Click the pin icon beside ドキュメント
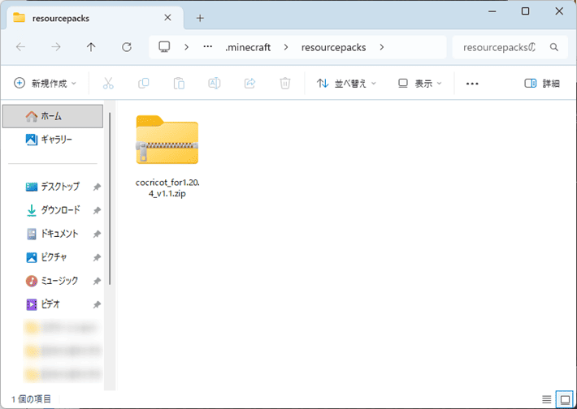This screenshot has width=577, height=409. point(97,234)
